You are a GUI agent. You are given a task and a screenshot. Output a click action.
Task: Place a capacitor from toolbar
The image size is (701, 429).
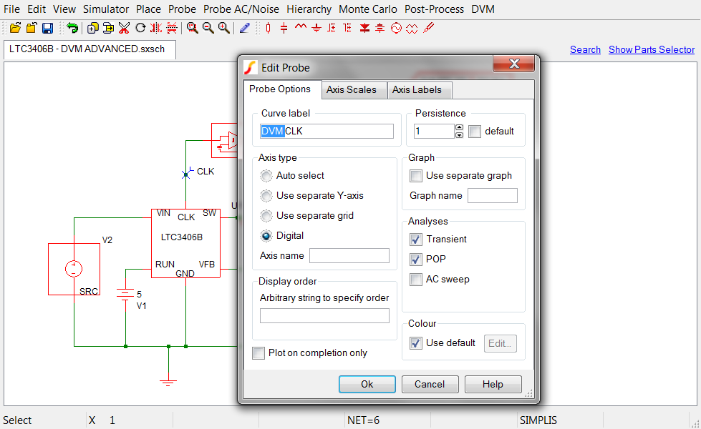pyautogui.click(x=284, y=28)
